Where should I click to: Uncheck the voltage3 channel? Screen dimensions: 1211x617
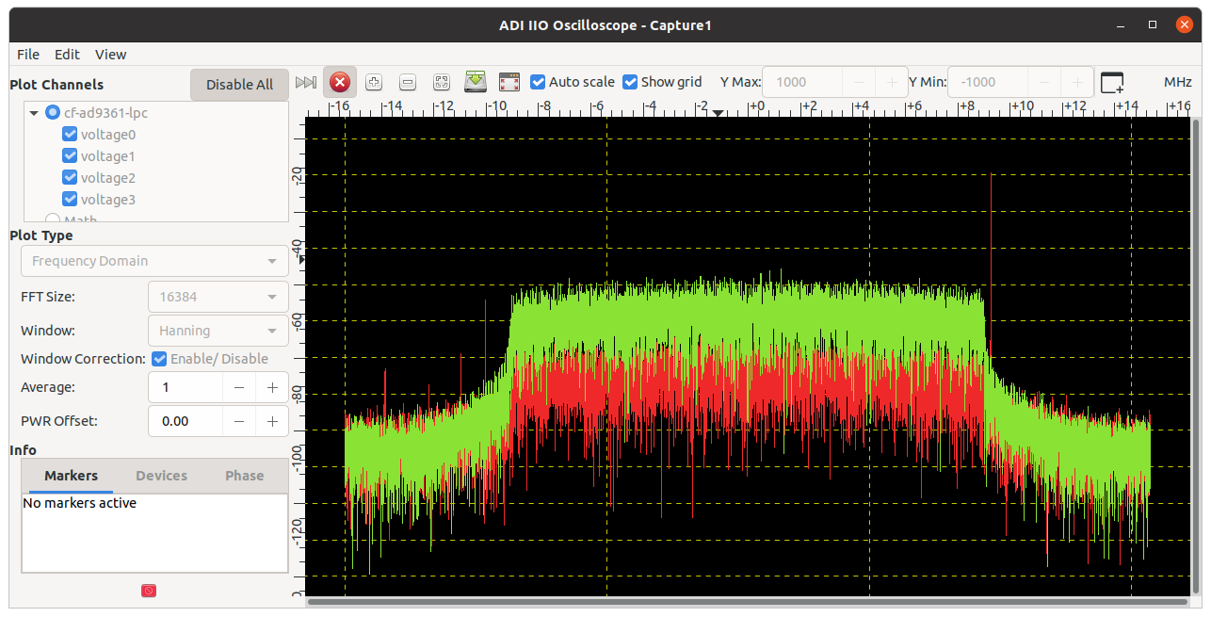(70, 200)
